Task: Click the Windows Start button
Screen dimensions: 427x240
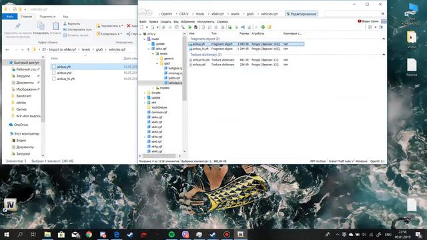Action: pyautogui.click(x=6, y=234)
